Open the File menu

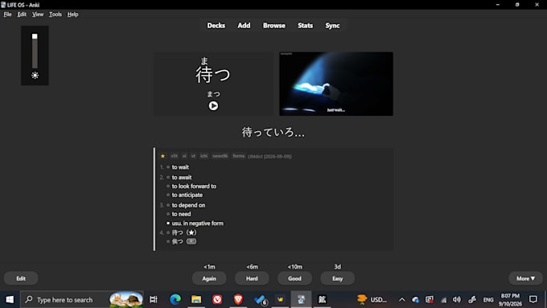pos(8,14)
